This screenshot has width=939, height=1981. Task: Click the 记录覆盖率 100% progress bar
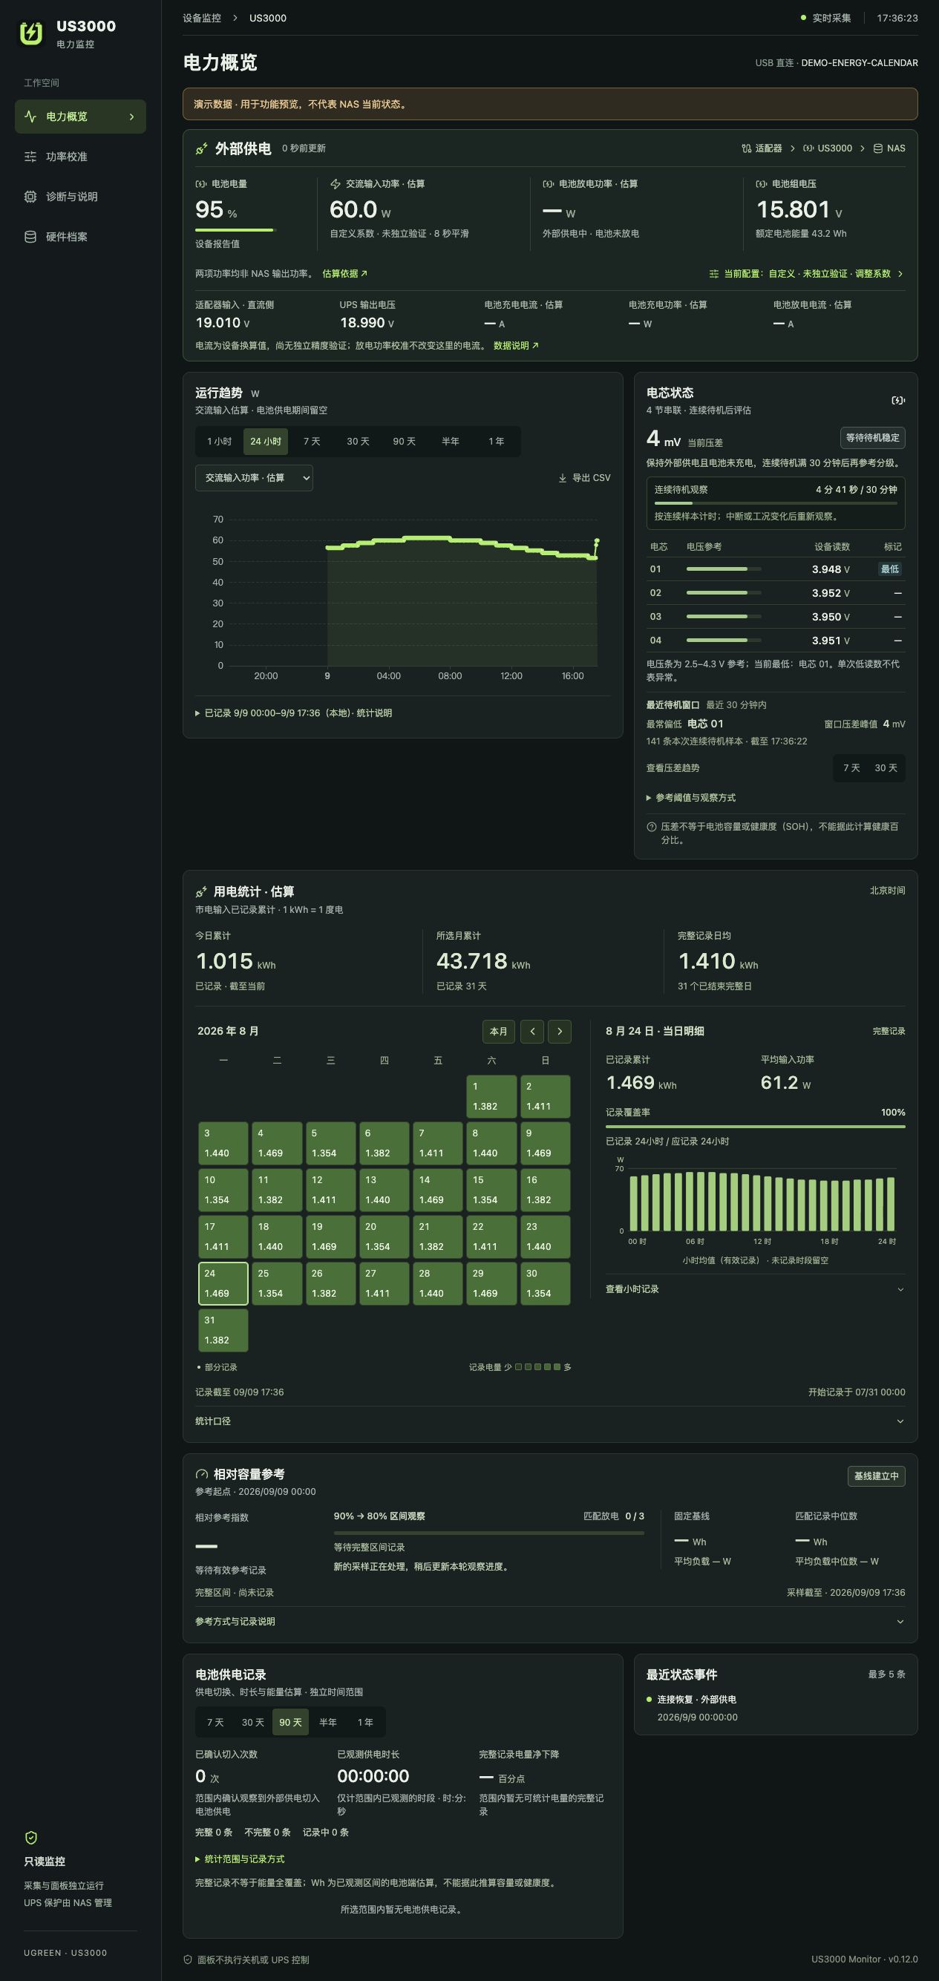pyautogui.click(x=755, y=1126)
